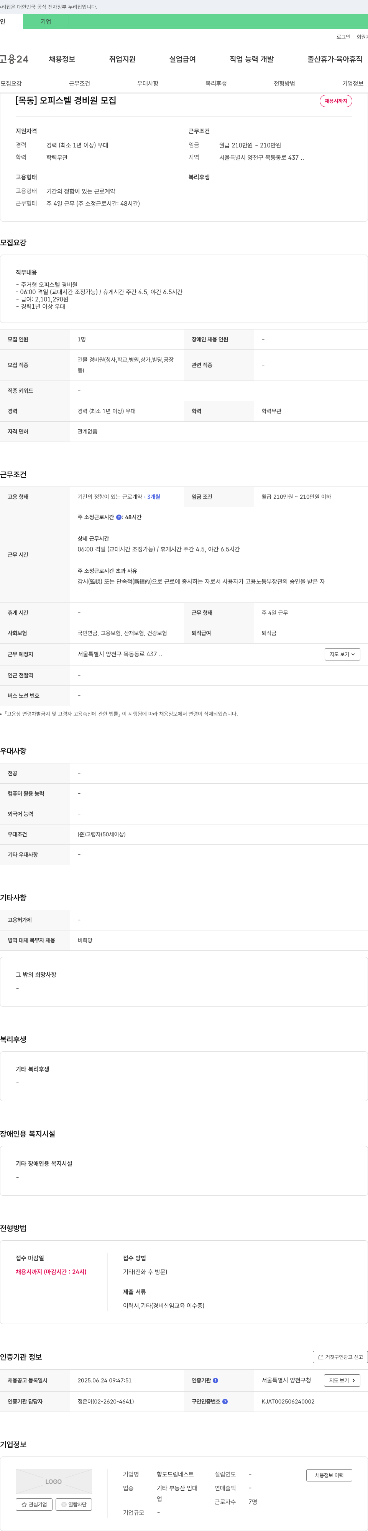Click the 로그인 link
The height and width of the screenshot is (1531, 368).
point(343,37)
